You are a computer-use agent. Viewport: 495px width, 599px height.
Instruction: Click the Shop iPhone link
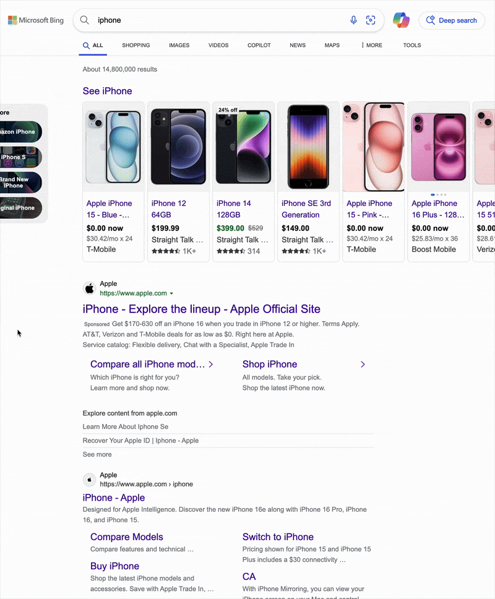click(270, 364)
